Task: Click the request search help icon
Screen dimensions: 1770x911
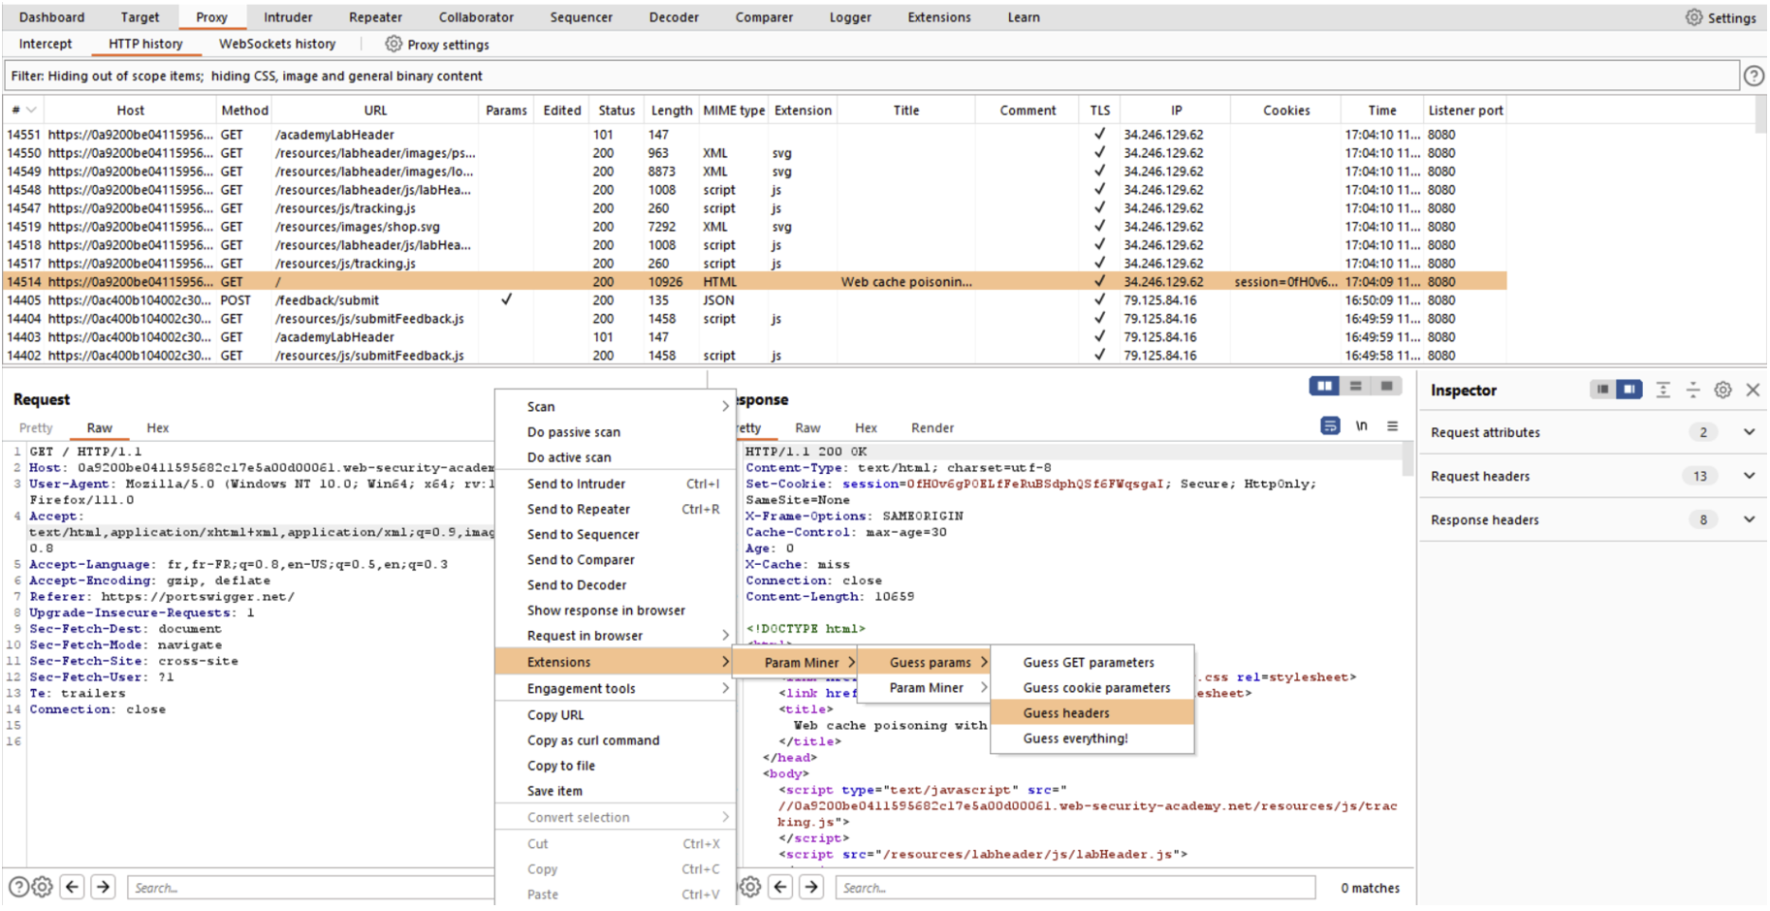Action: (17, 887)
